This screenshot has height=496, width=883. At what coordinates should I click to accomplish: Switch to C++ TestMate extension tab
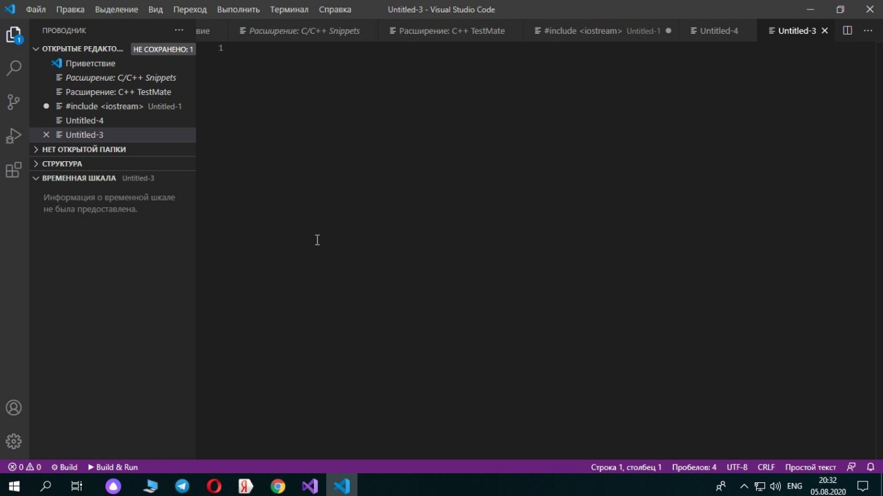pyautogui.click(x=452, y=31)
